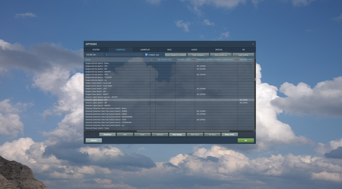Select row Exterior Lights Switch - ON/OFF
Image resolution: width=342 pixels, height=189 pixels.
pos(169,106)
